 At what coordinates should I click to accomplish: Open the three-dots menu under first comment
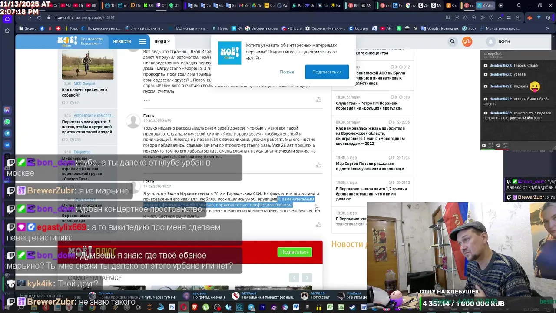coord(147,100)
